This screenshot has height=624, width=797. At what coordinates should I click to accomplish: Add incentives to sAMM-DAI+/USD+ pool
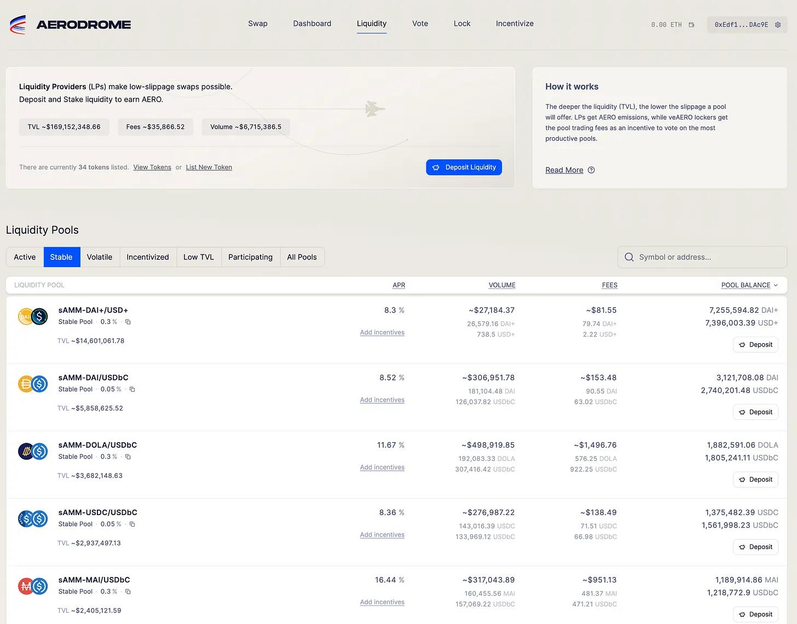click(x=382, y=333)
